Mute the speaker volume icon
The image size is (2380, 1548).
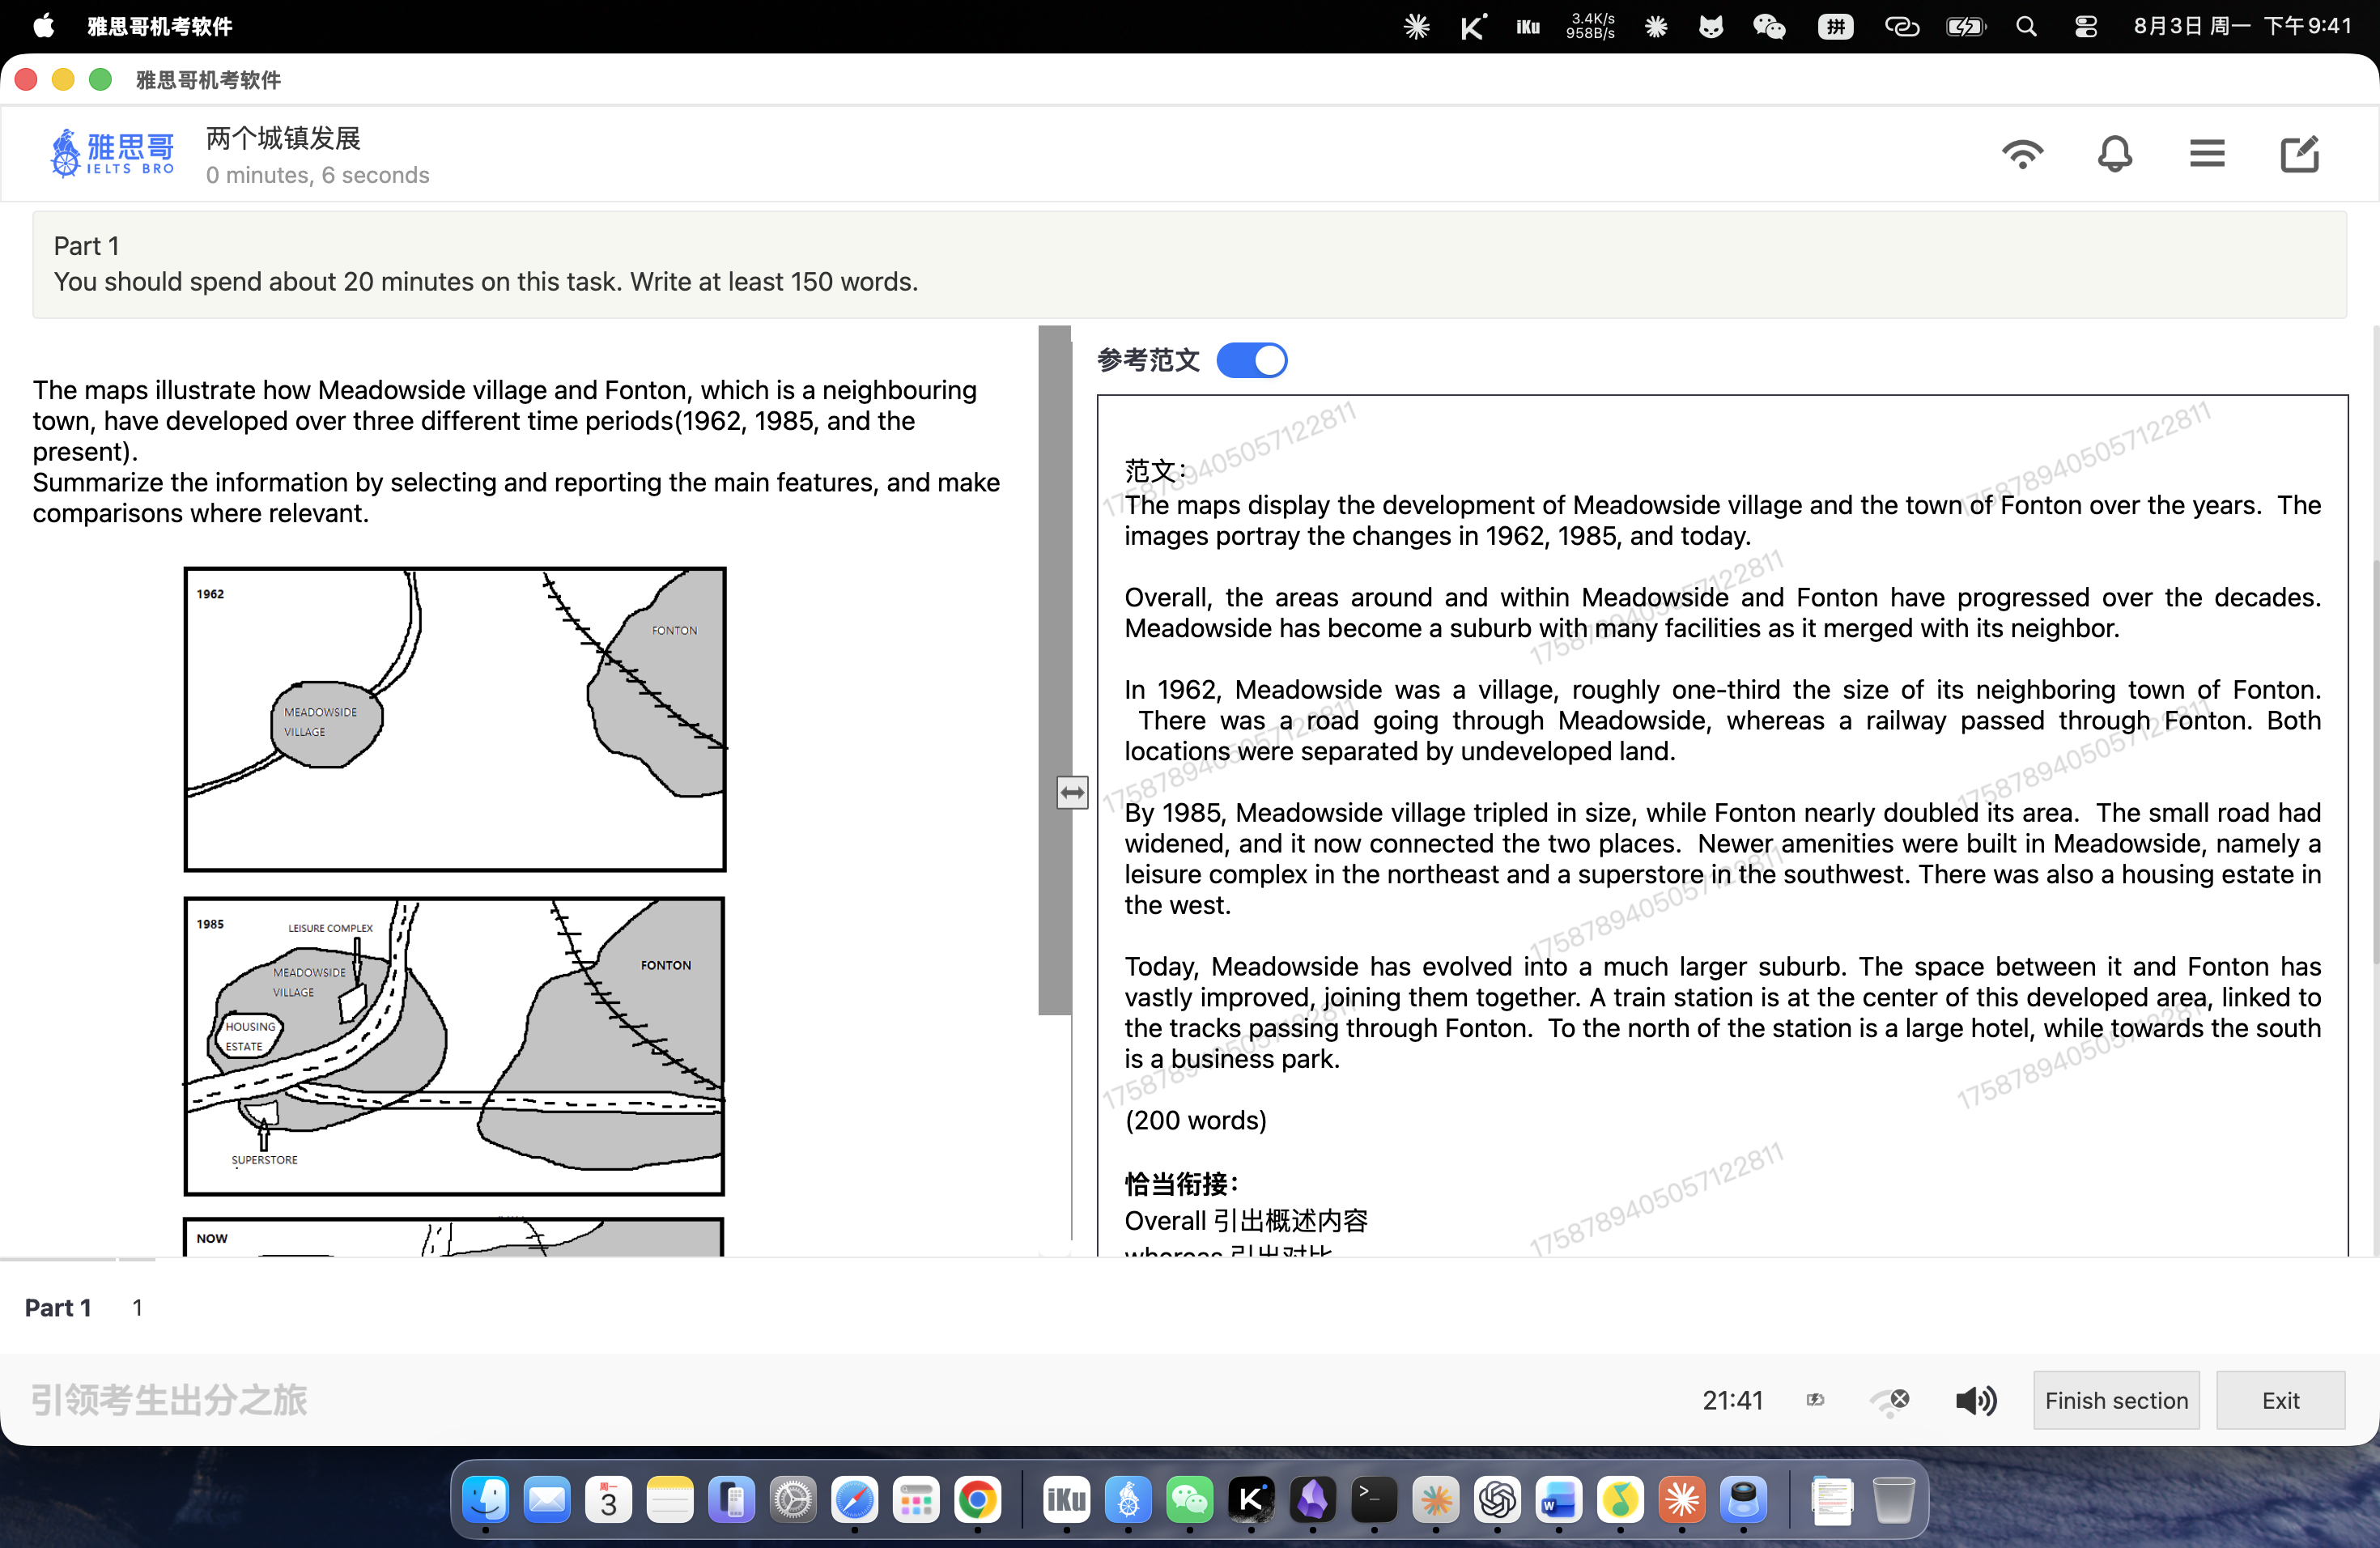pyautogui.click(x=1976, y=1400)
